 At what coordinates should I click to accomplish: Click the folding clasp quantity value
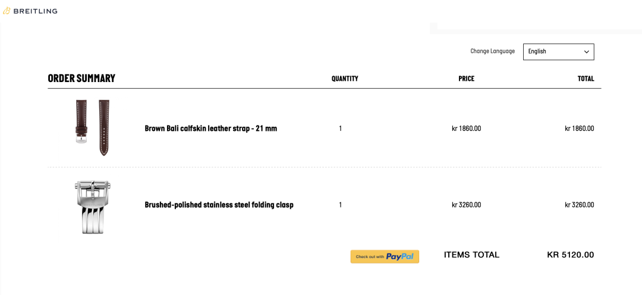click(x=340, y=205)
